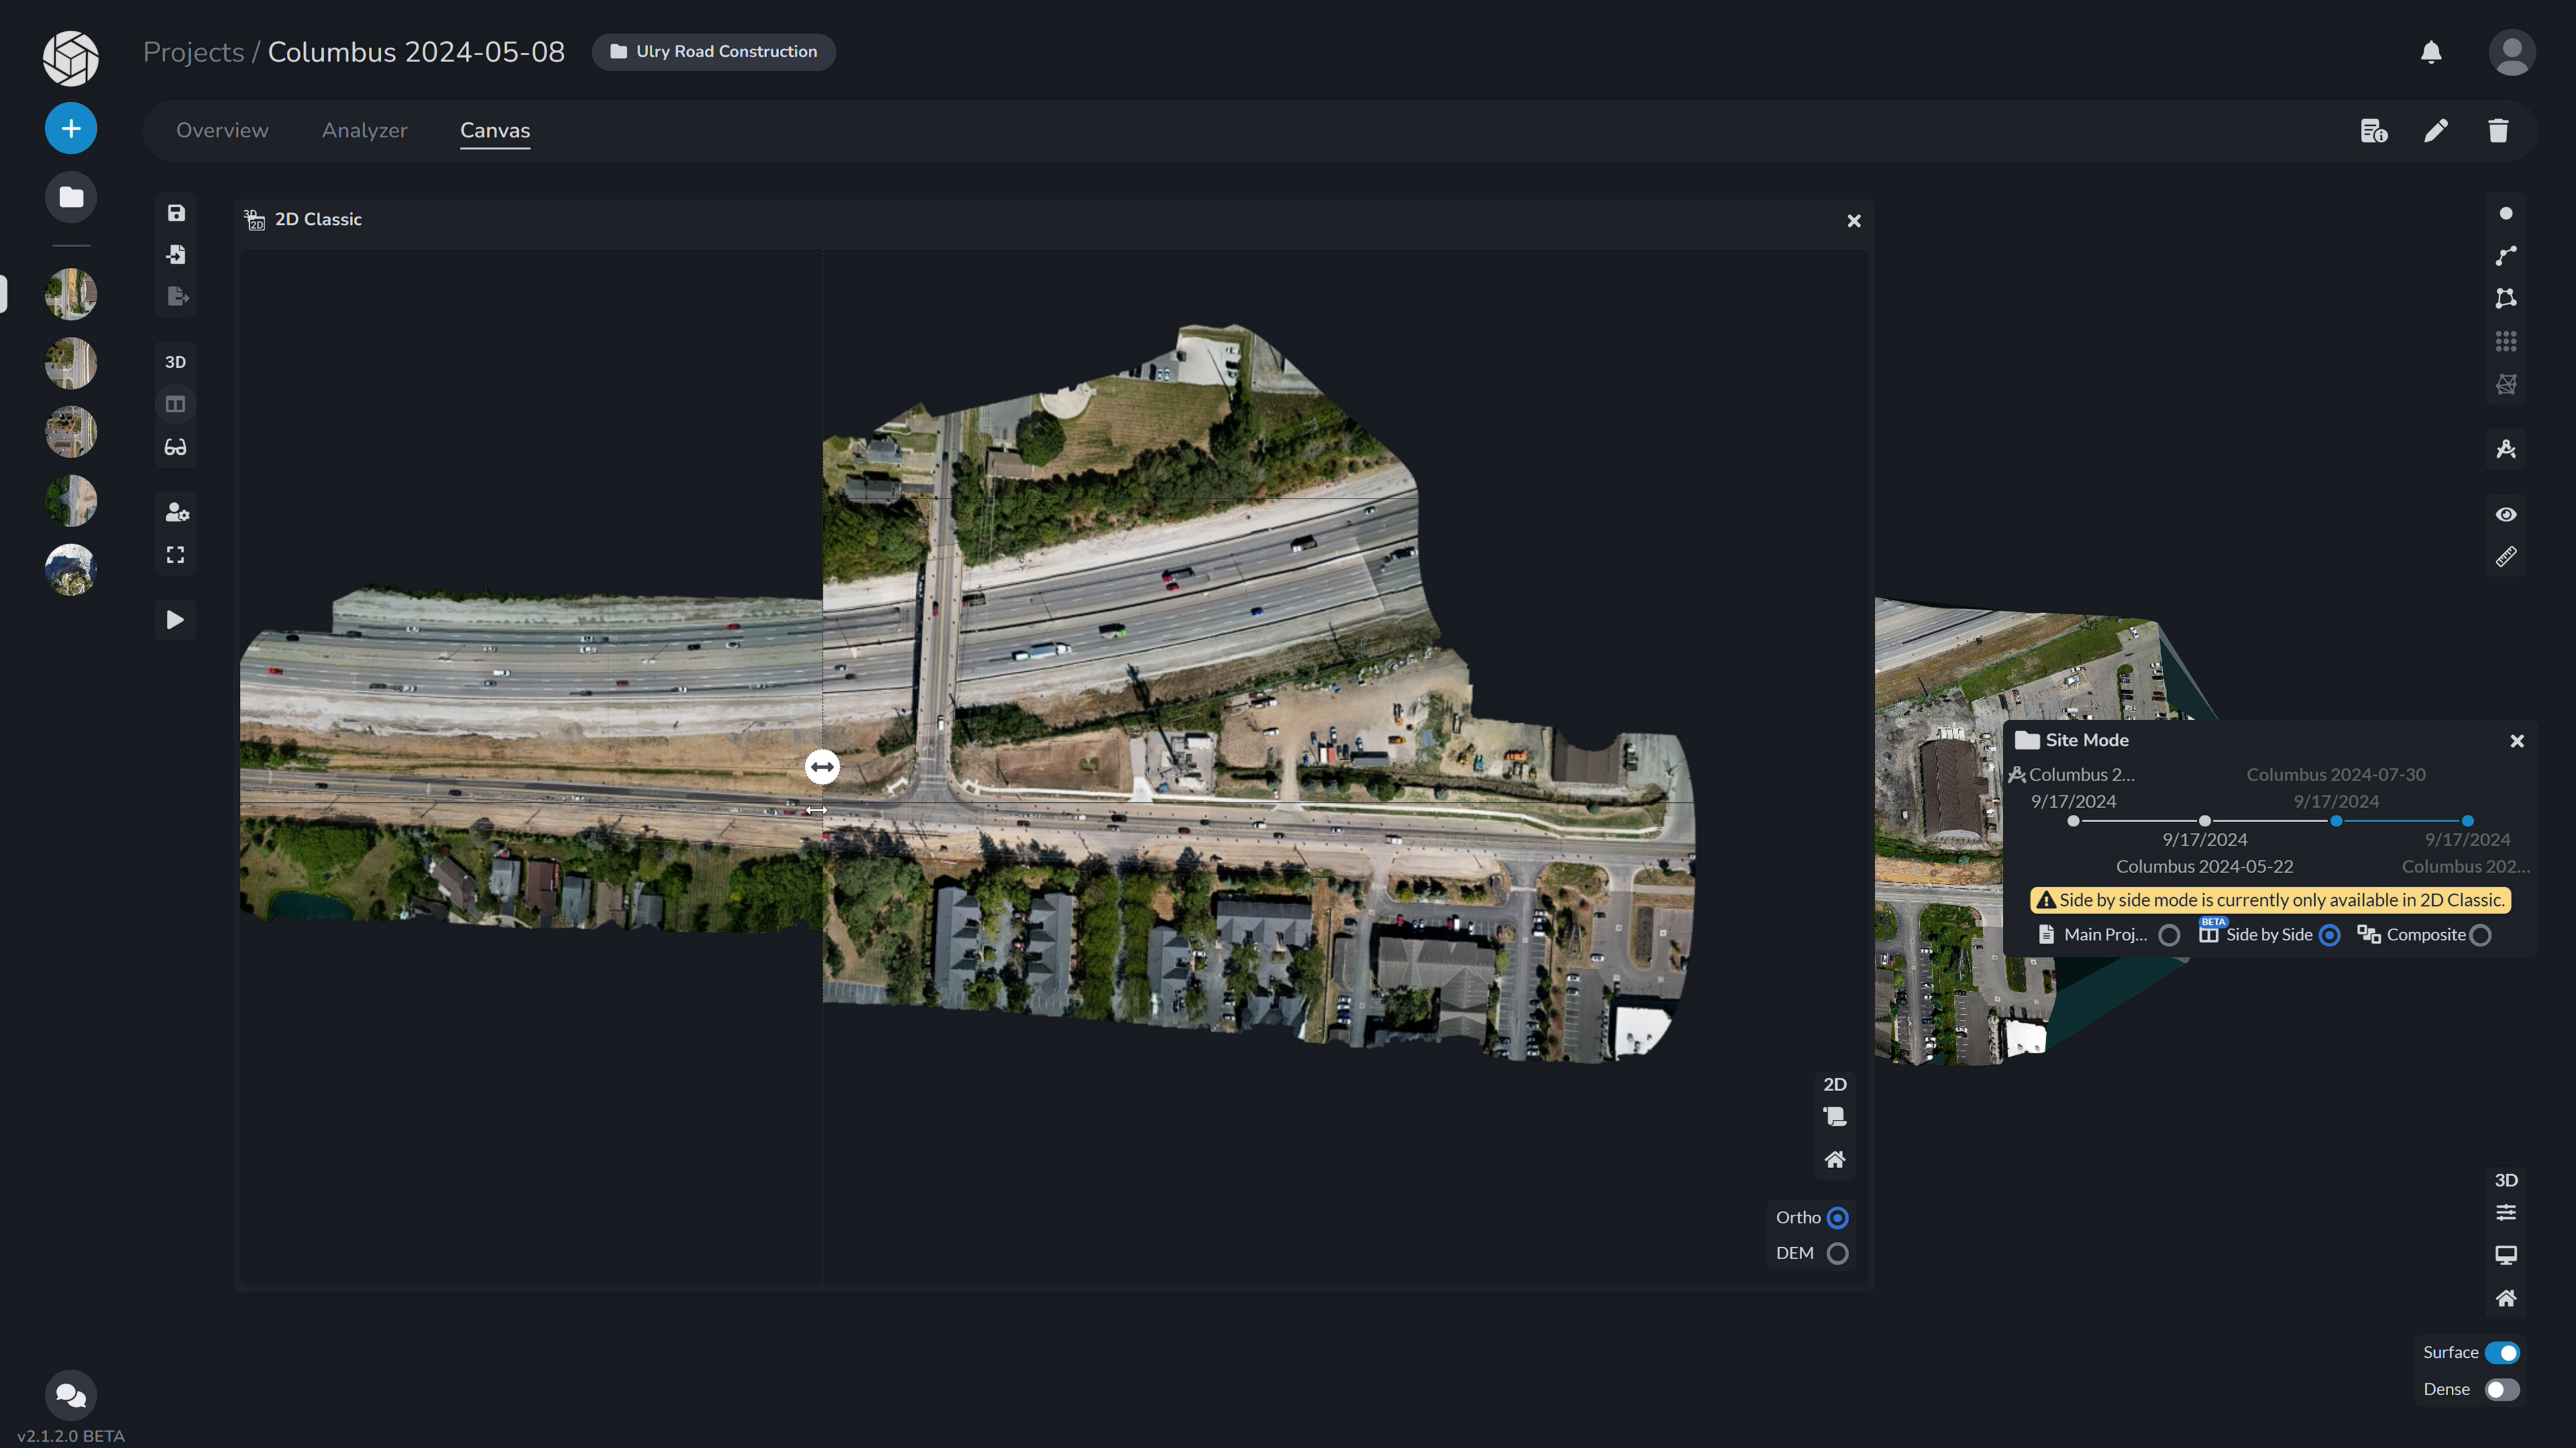
Task: Switch to the Overview tab
Action: (222, 130)
